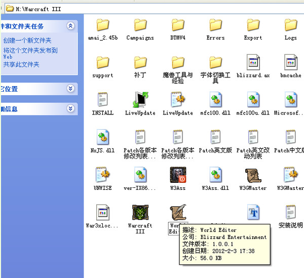The width and height of the screenshot is (304, 278).
Task: Select the Warcraft III orc icon
Action: coord(140,212)
